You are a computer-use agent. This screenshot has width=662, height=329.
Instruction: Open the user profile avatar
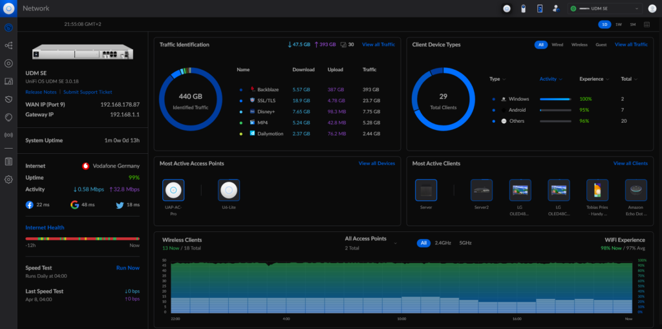coord(652,8)
